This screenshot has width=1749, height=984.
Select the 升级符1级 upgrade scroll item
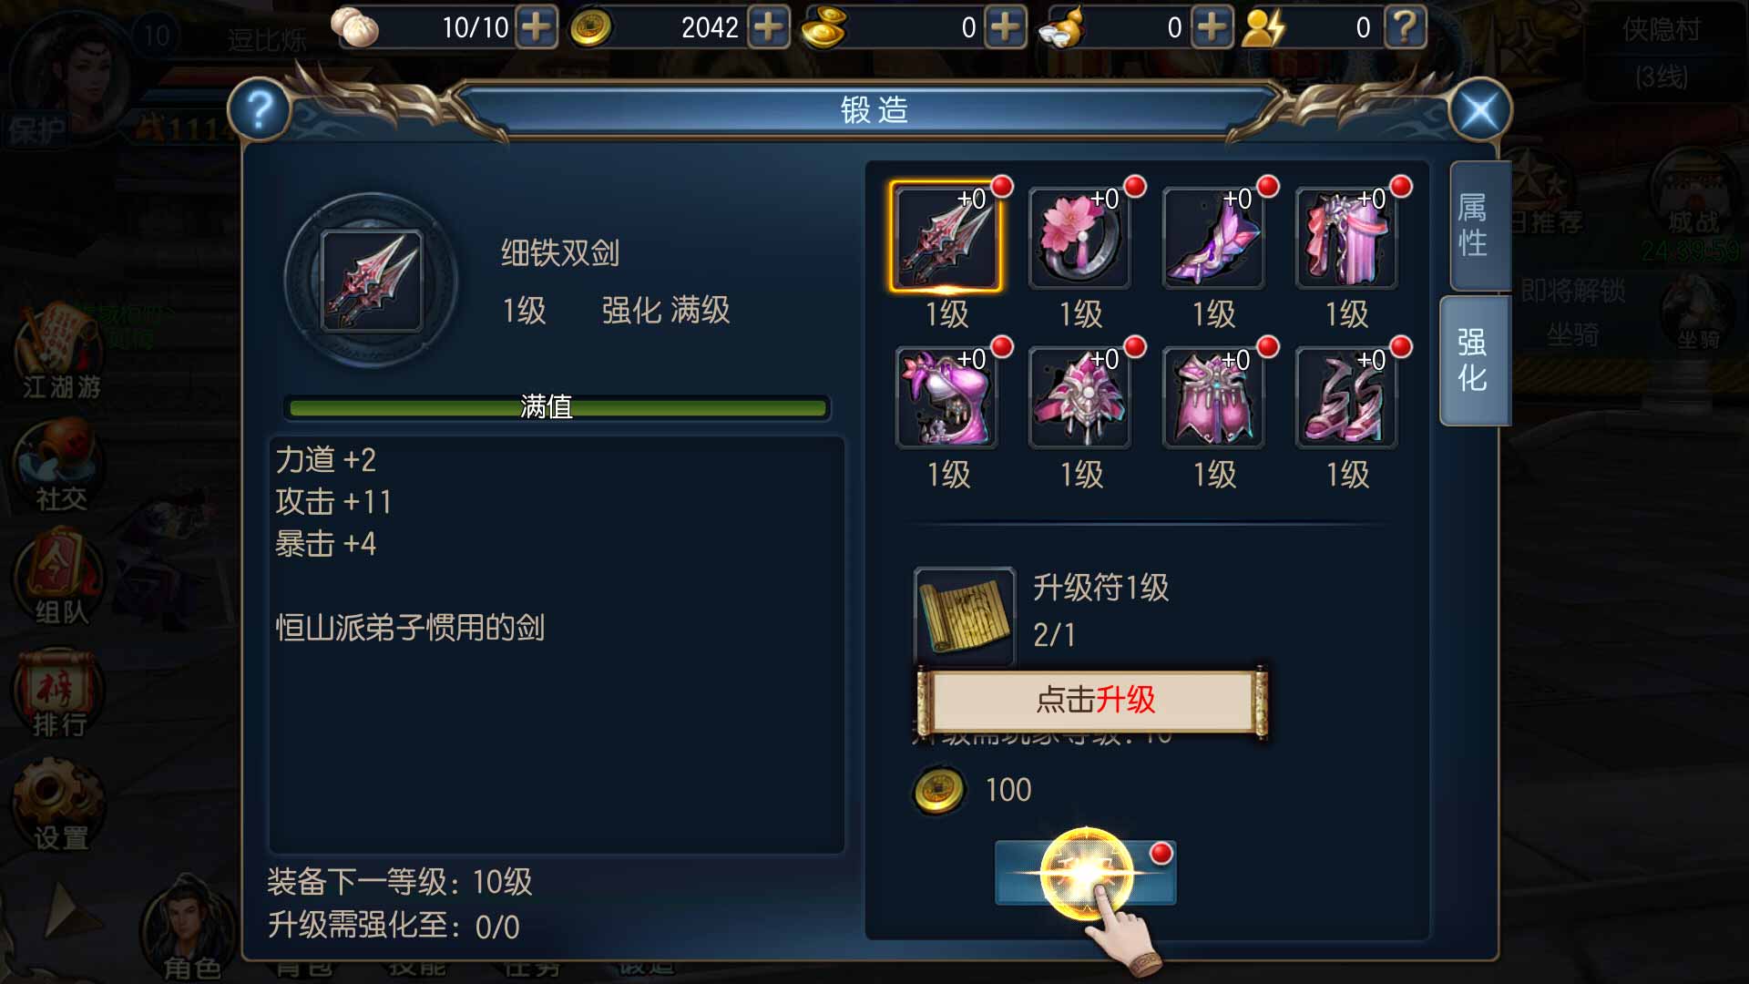[965, 616]
